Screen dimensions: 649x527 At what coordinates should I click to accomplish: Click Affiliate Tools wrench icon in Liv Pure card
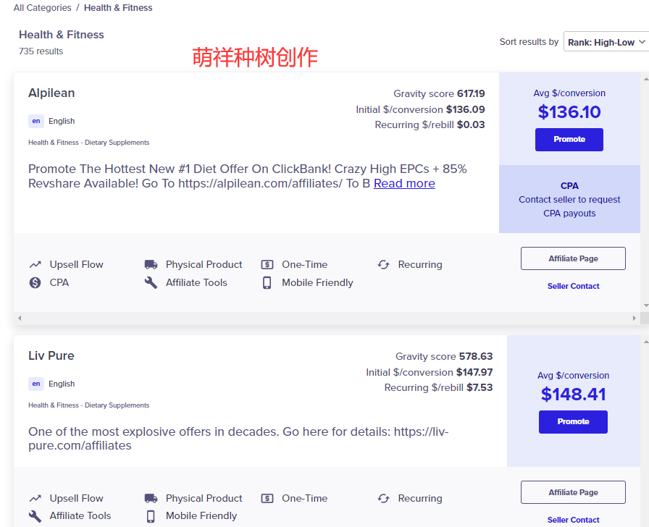35,516
